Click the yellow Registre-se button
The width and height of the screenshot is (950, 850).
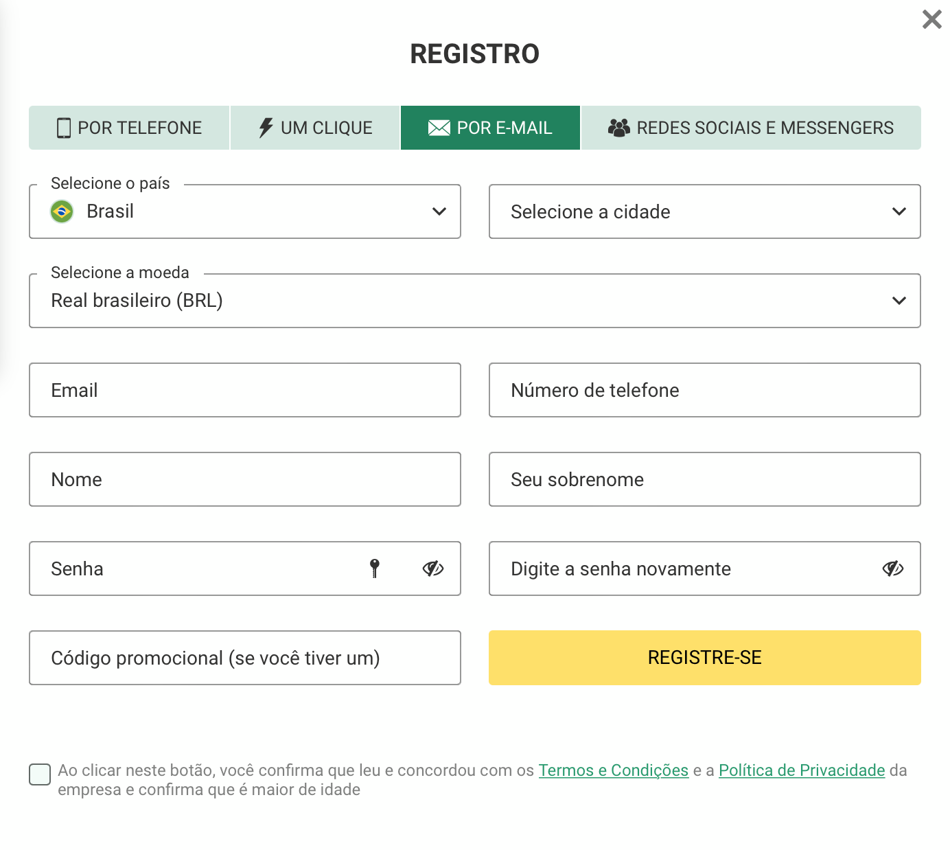705,658
